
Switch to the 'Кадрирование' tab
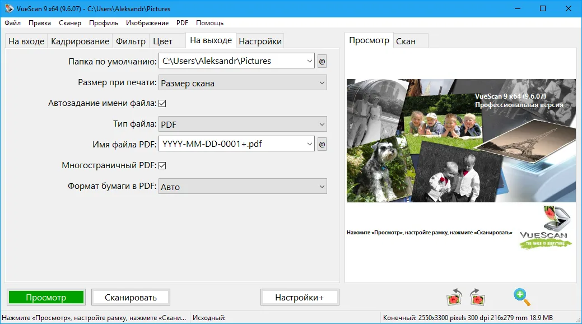coord(80,41)
